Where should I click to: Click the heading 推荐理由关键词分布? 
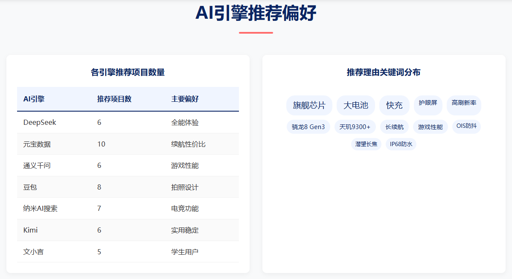pyautogui.click(x=384, y=72)
